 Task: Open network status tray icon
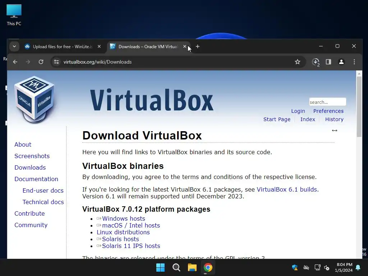[x=317, y=267]
